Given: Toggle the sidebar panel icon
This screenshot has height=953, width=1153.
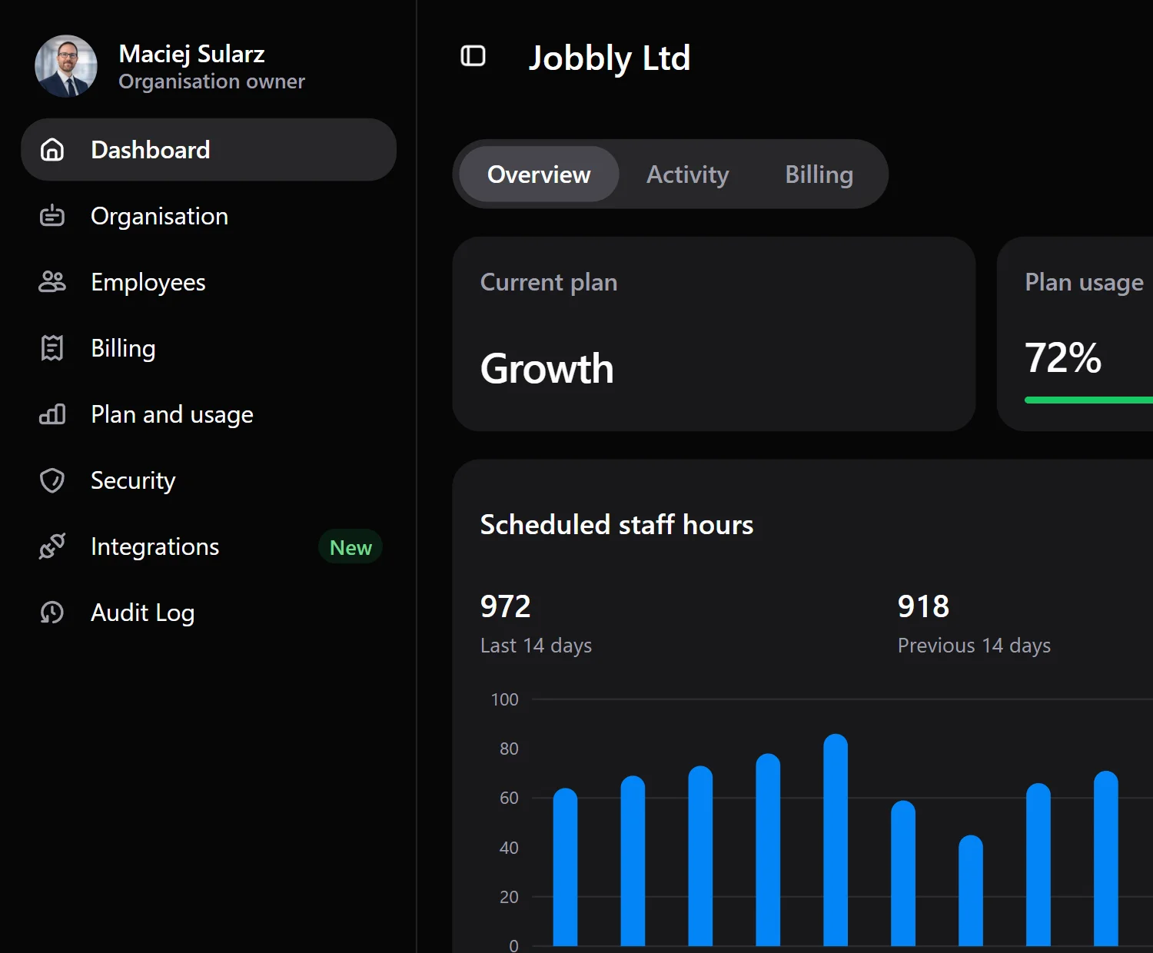Looking at the screenshot, I should click(473, 56).
